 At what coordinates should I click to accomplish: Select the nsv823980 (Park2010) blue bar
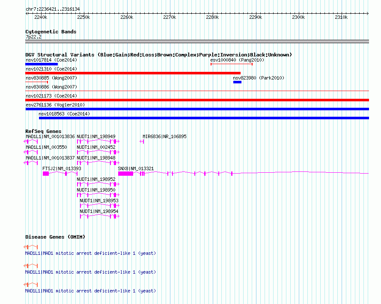(238, 82)
